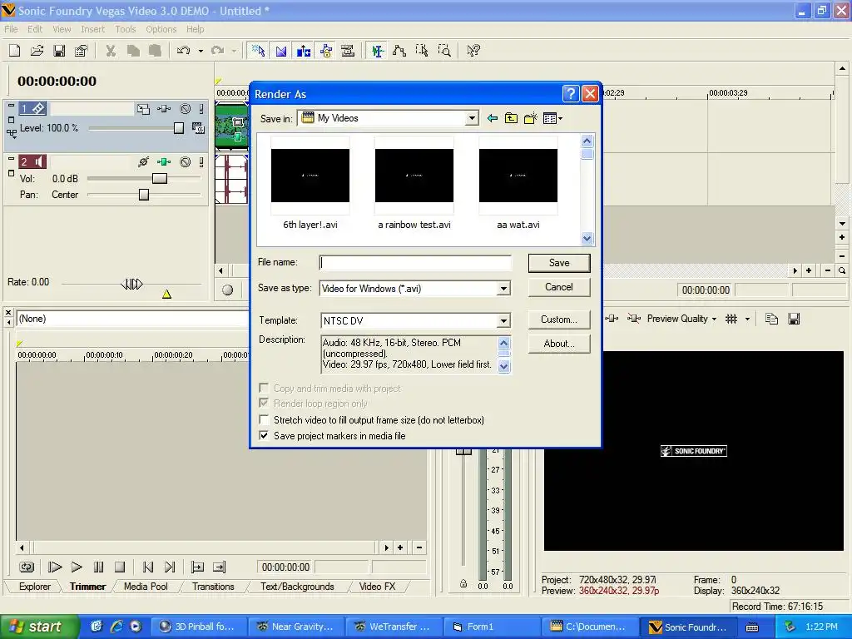852x639 pixels.
Task: Click the Save project floppy icon
Action: pos(59,51)
